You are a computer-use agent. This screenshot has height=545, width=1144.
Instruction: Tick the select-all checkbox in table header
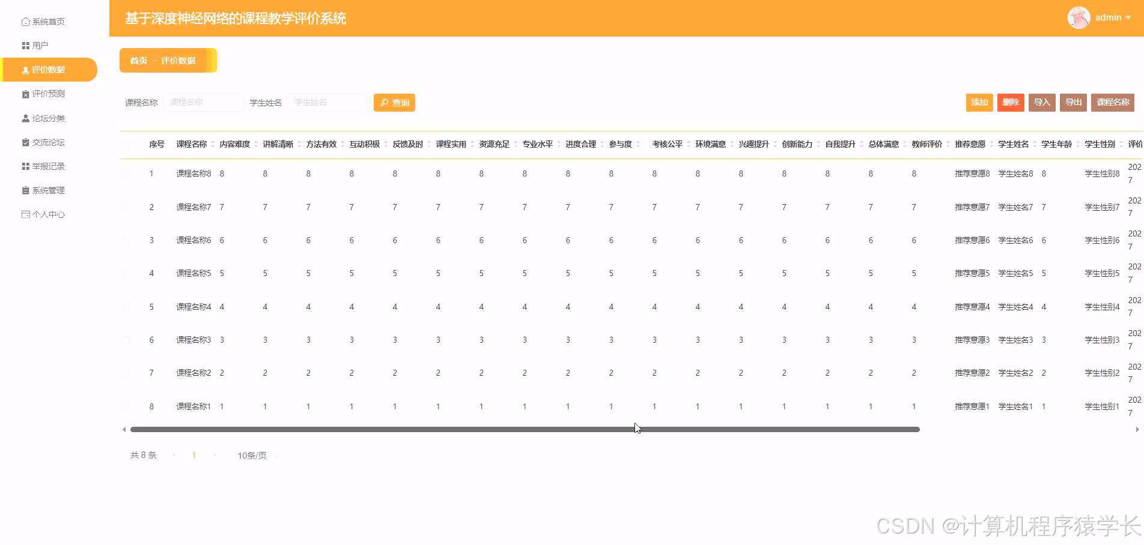click(x=126, y=145)
